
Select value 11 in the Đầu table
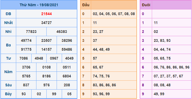click(x=95, y=23)
